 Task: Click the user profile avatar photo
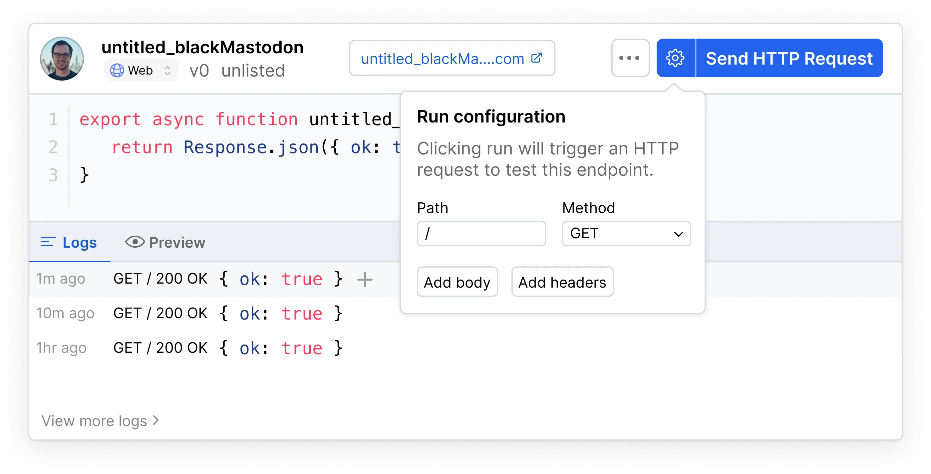click(62, 58)
